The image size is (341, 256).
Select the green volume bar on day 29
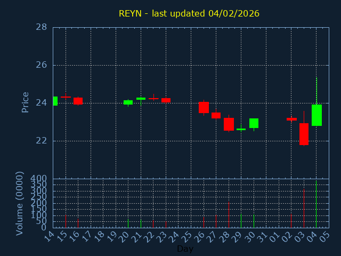pyautogui.click(x=241, y=221)
